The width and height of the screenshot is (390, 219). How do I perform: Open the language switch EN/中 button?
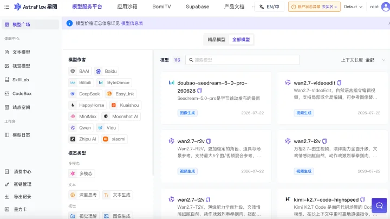tap(269, 7)
